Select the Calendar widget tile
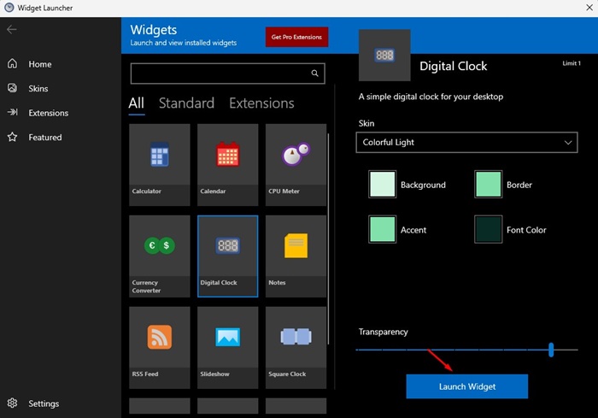598x418 pixels. 228,164
